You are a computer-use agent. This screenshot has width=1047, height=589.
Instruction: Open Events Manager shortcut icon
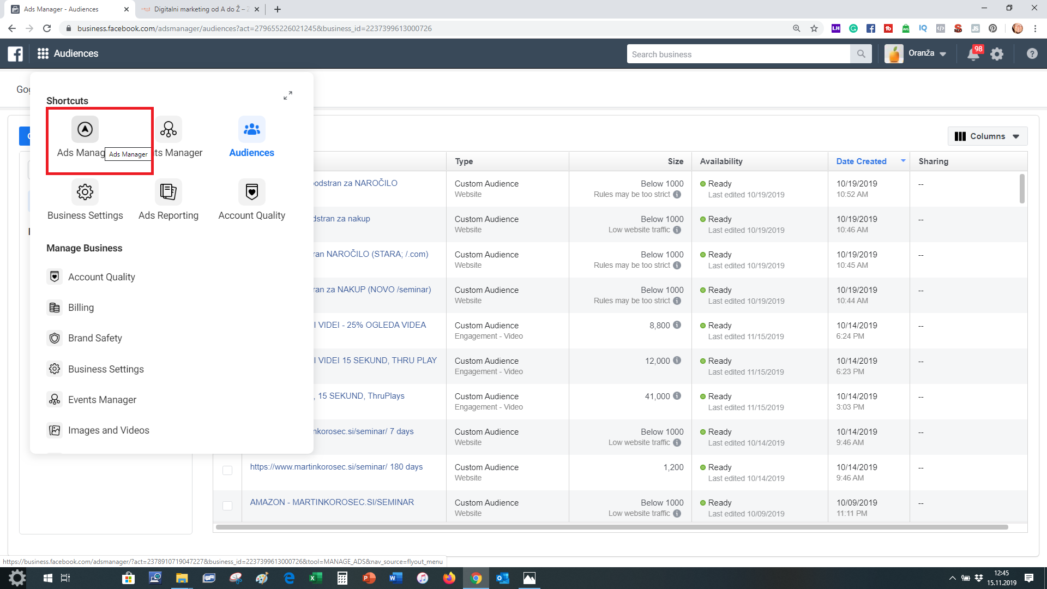(x=169, y=129)
